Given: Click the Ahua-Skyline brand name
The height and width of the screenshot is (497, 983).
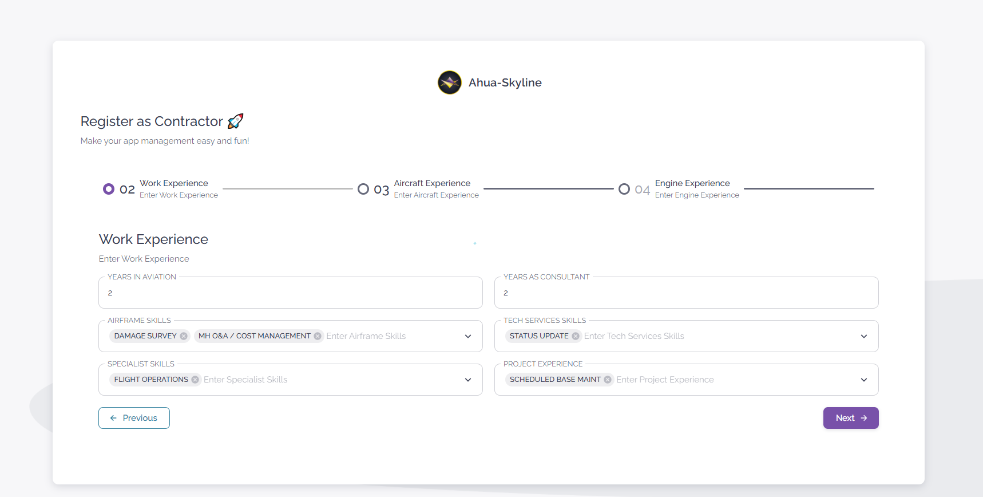Looking at the screenshot, I should tap(505, 82).
